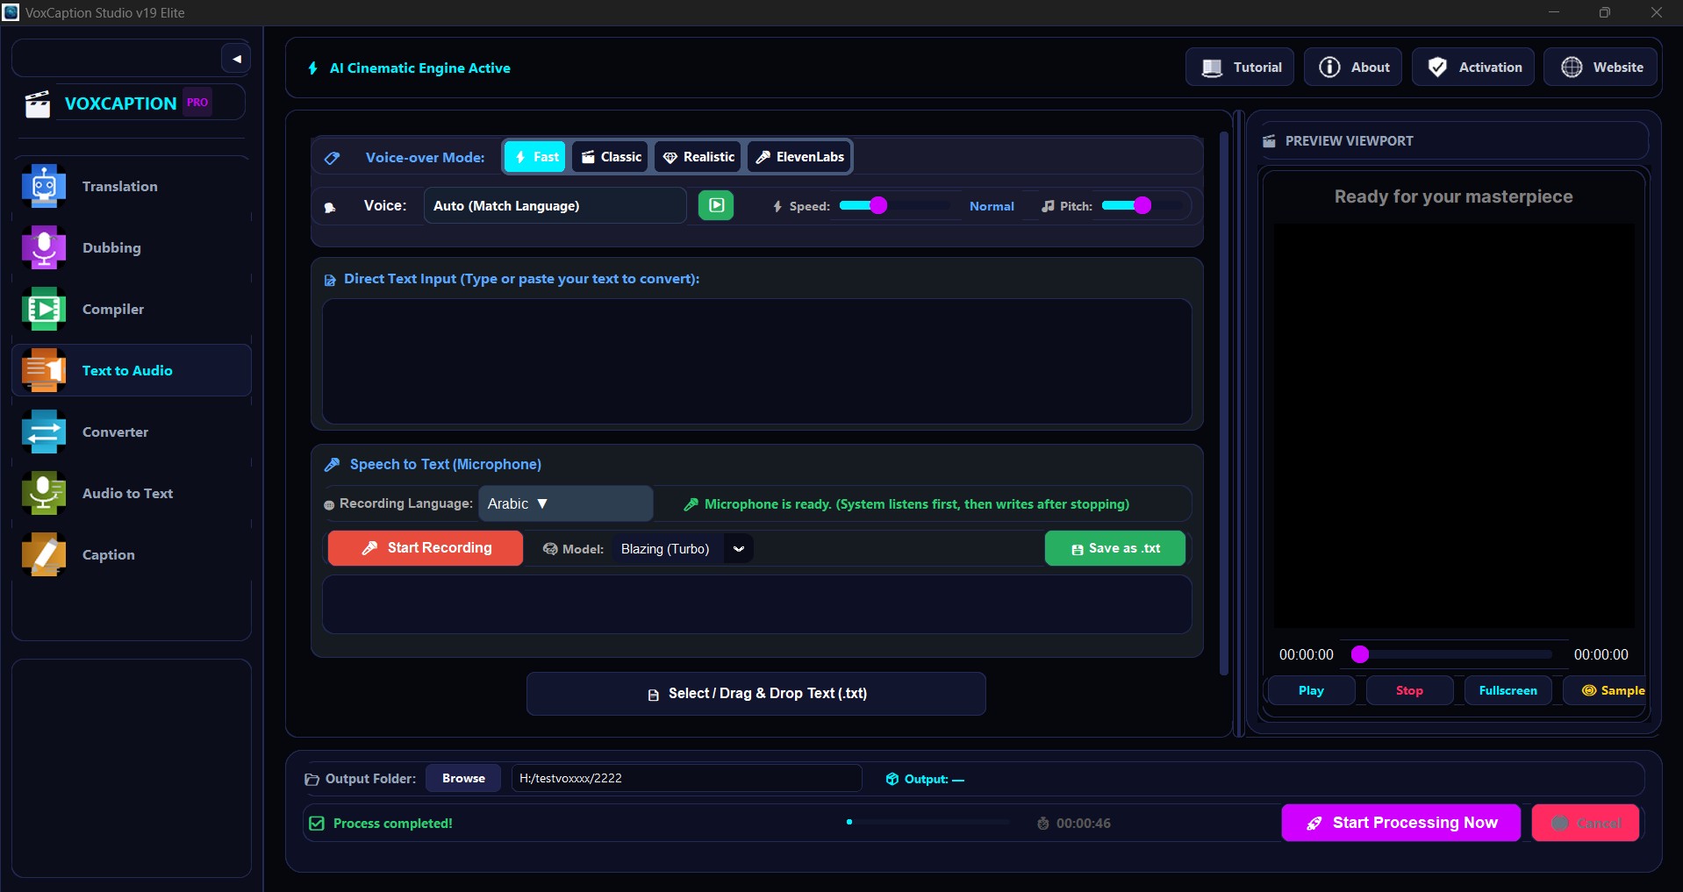This screenshot has width=1683, height=892.
Task: Open the Dubbing section
Action: pyautogui.click(x=132, y=247)
